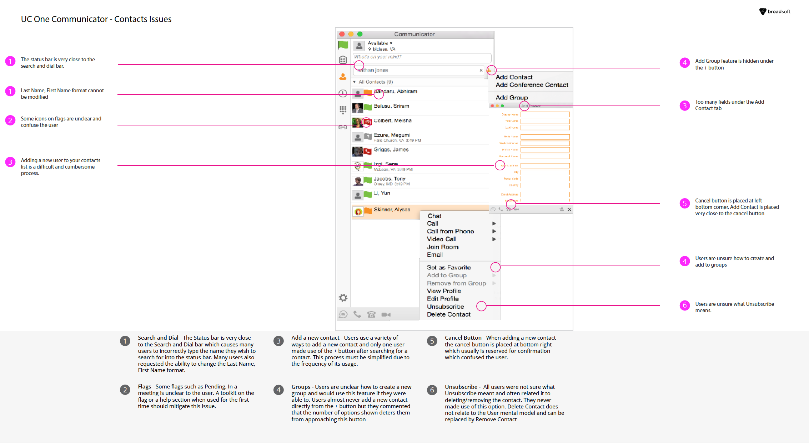
Task: Open the settings gear icon
Action: pos(343,298)
